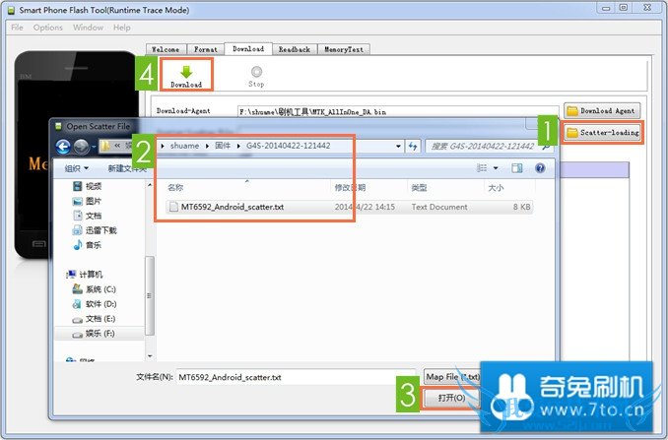This screenshot has width=668, height=440.
Task: Expand the address bar history dropdown
Action: 398,146
